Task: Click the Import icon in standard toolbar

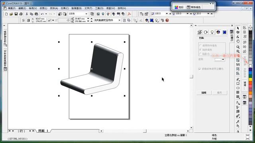Action: (x=60, y=14)
